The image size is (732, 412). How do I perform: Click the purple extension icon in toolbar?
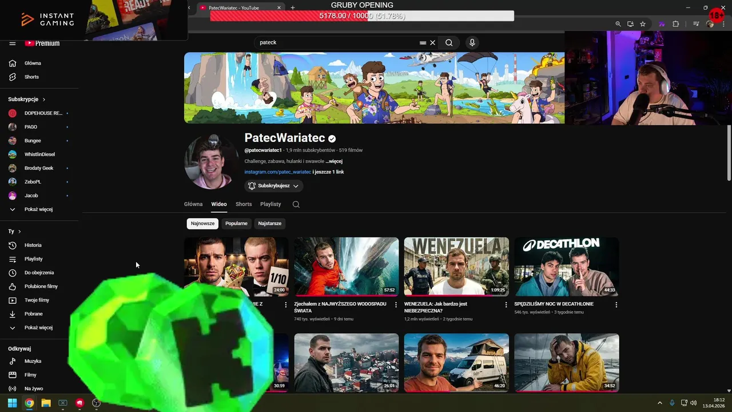pyautogui.click(x=662, y=24)
